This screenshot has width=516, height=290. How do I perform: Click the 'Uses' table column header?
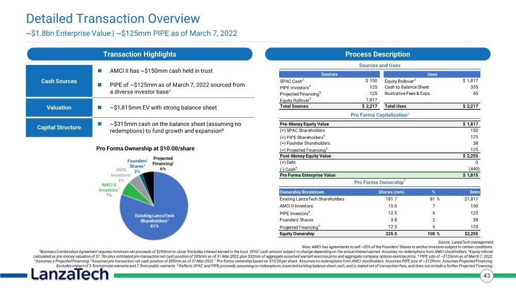coord(432,74)
